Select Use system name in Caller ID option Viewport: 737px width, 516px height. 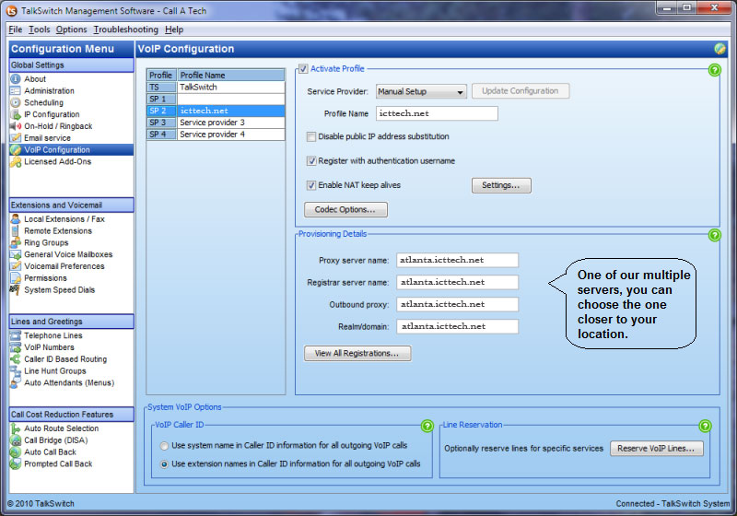[x=165, y=446]
